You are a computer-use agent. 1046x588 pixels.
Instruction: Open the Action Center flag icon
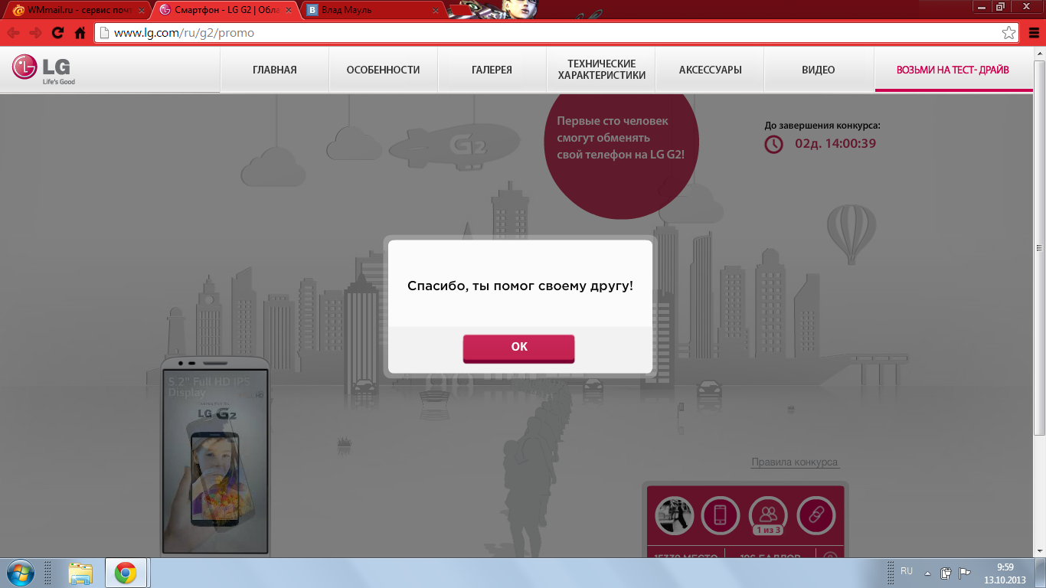click(965, 573)
